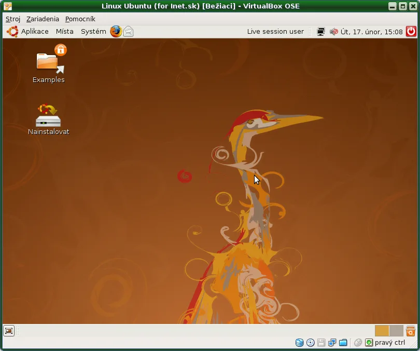Image resolution: width=420 pixels, height=351 pixels.
Task: Click the hard disk activity status icon
Action: pyautogui.click(x=300, y=342)
